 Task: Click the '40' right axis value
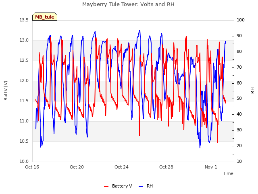click(x=239, y=114)
